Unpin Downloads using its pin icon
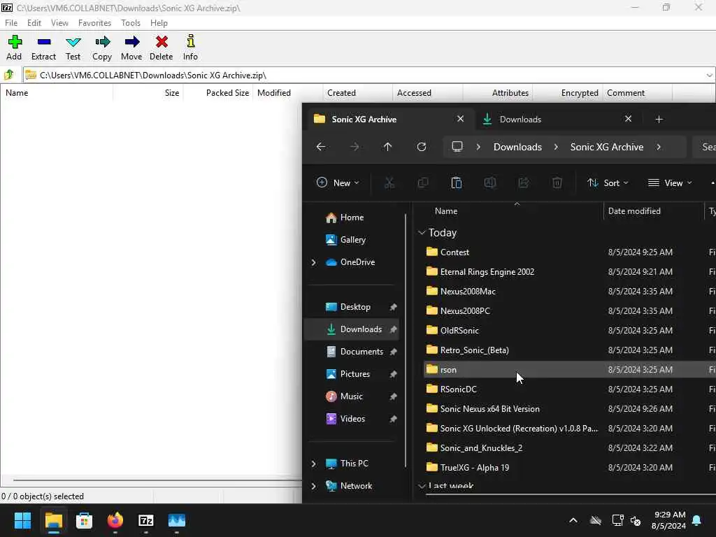This screenshot has height=537, width=716. (393, 329)
